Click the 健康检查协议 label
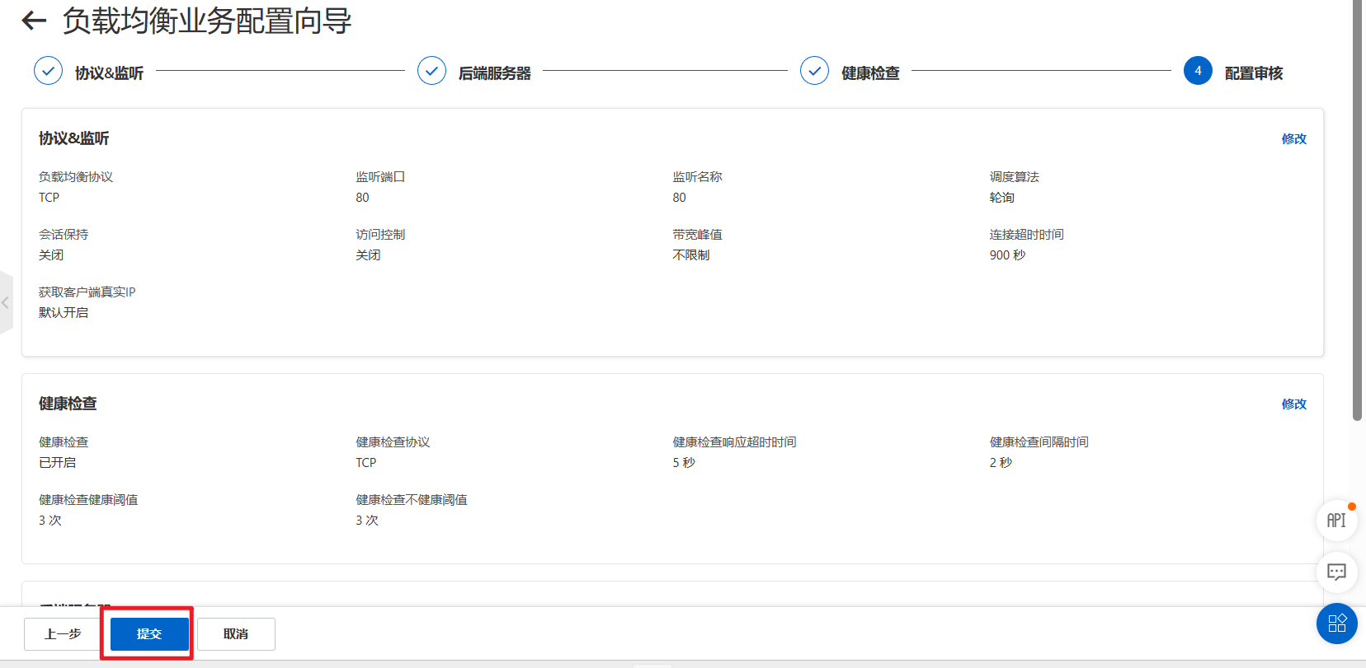 (x=393, y=442)
